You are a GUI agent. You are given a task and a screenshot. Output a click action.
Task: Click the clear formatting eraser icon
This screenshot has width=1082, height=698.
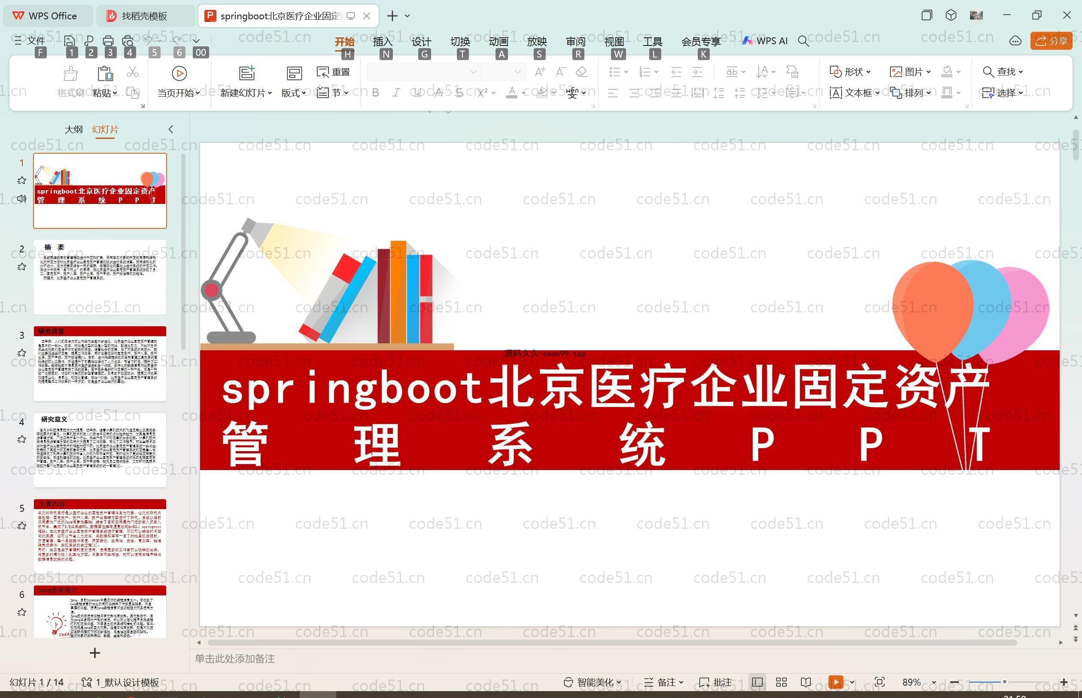[x=581, y=72]
